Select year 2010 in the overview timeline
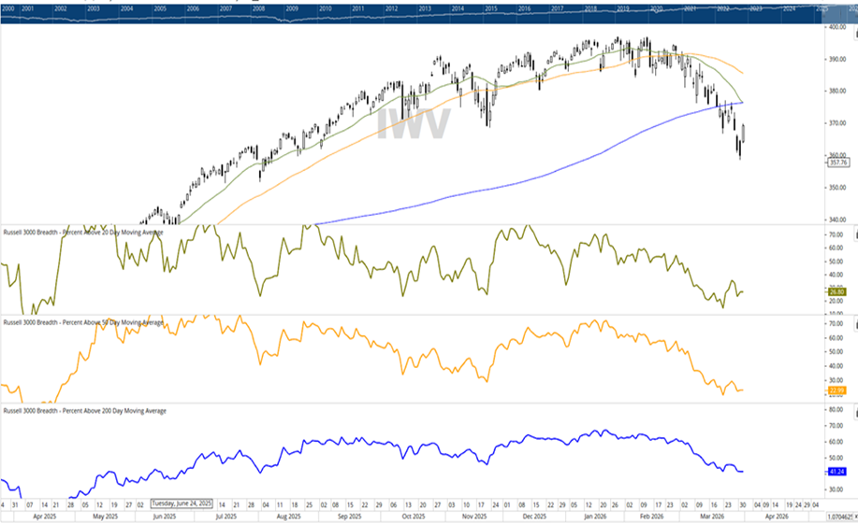This screenshot has height=524, width=858. 325,8
